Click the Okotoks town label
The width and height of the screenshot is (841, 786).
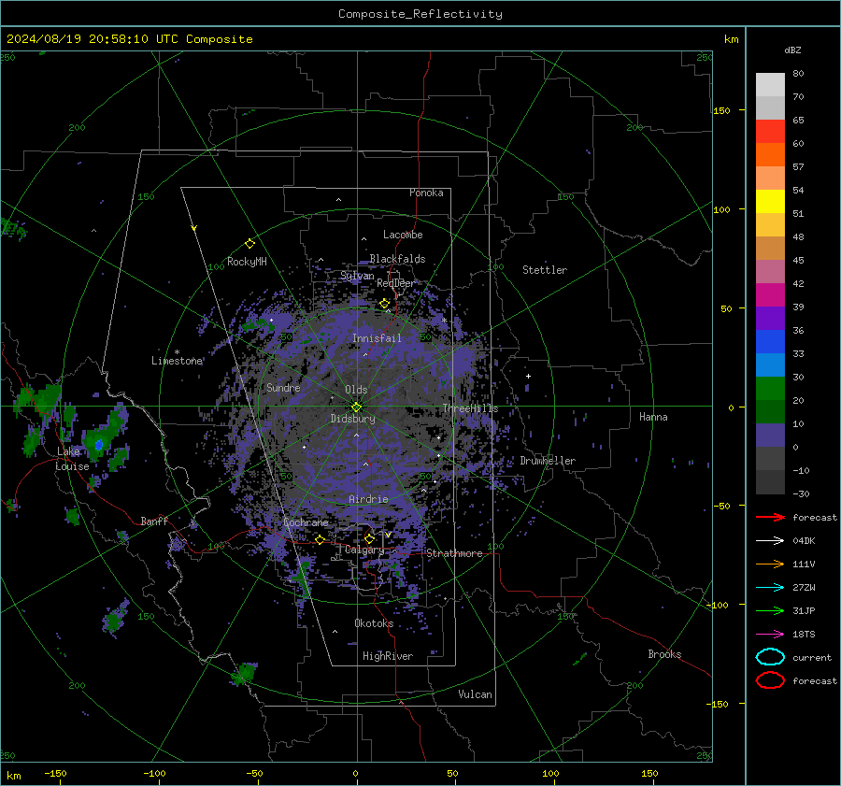[x=374, y=623]
